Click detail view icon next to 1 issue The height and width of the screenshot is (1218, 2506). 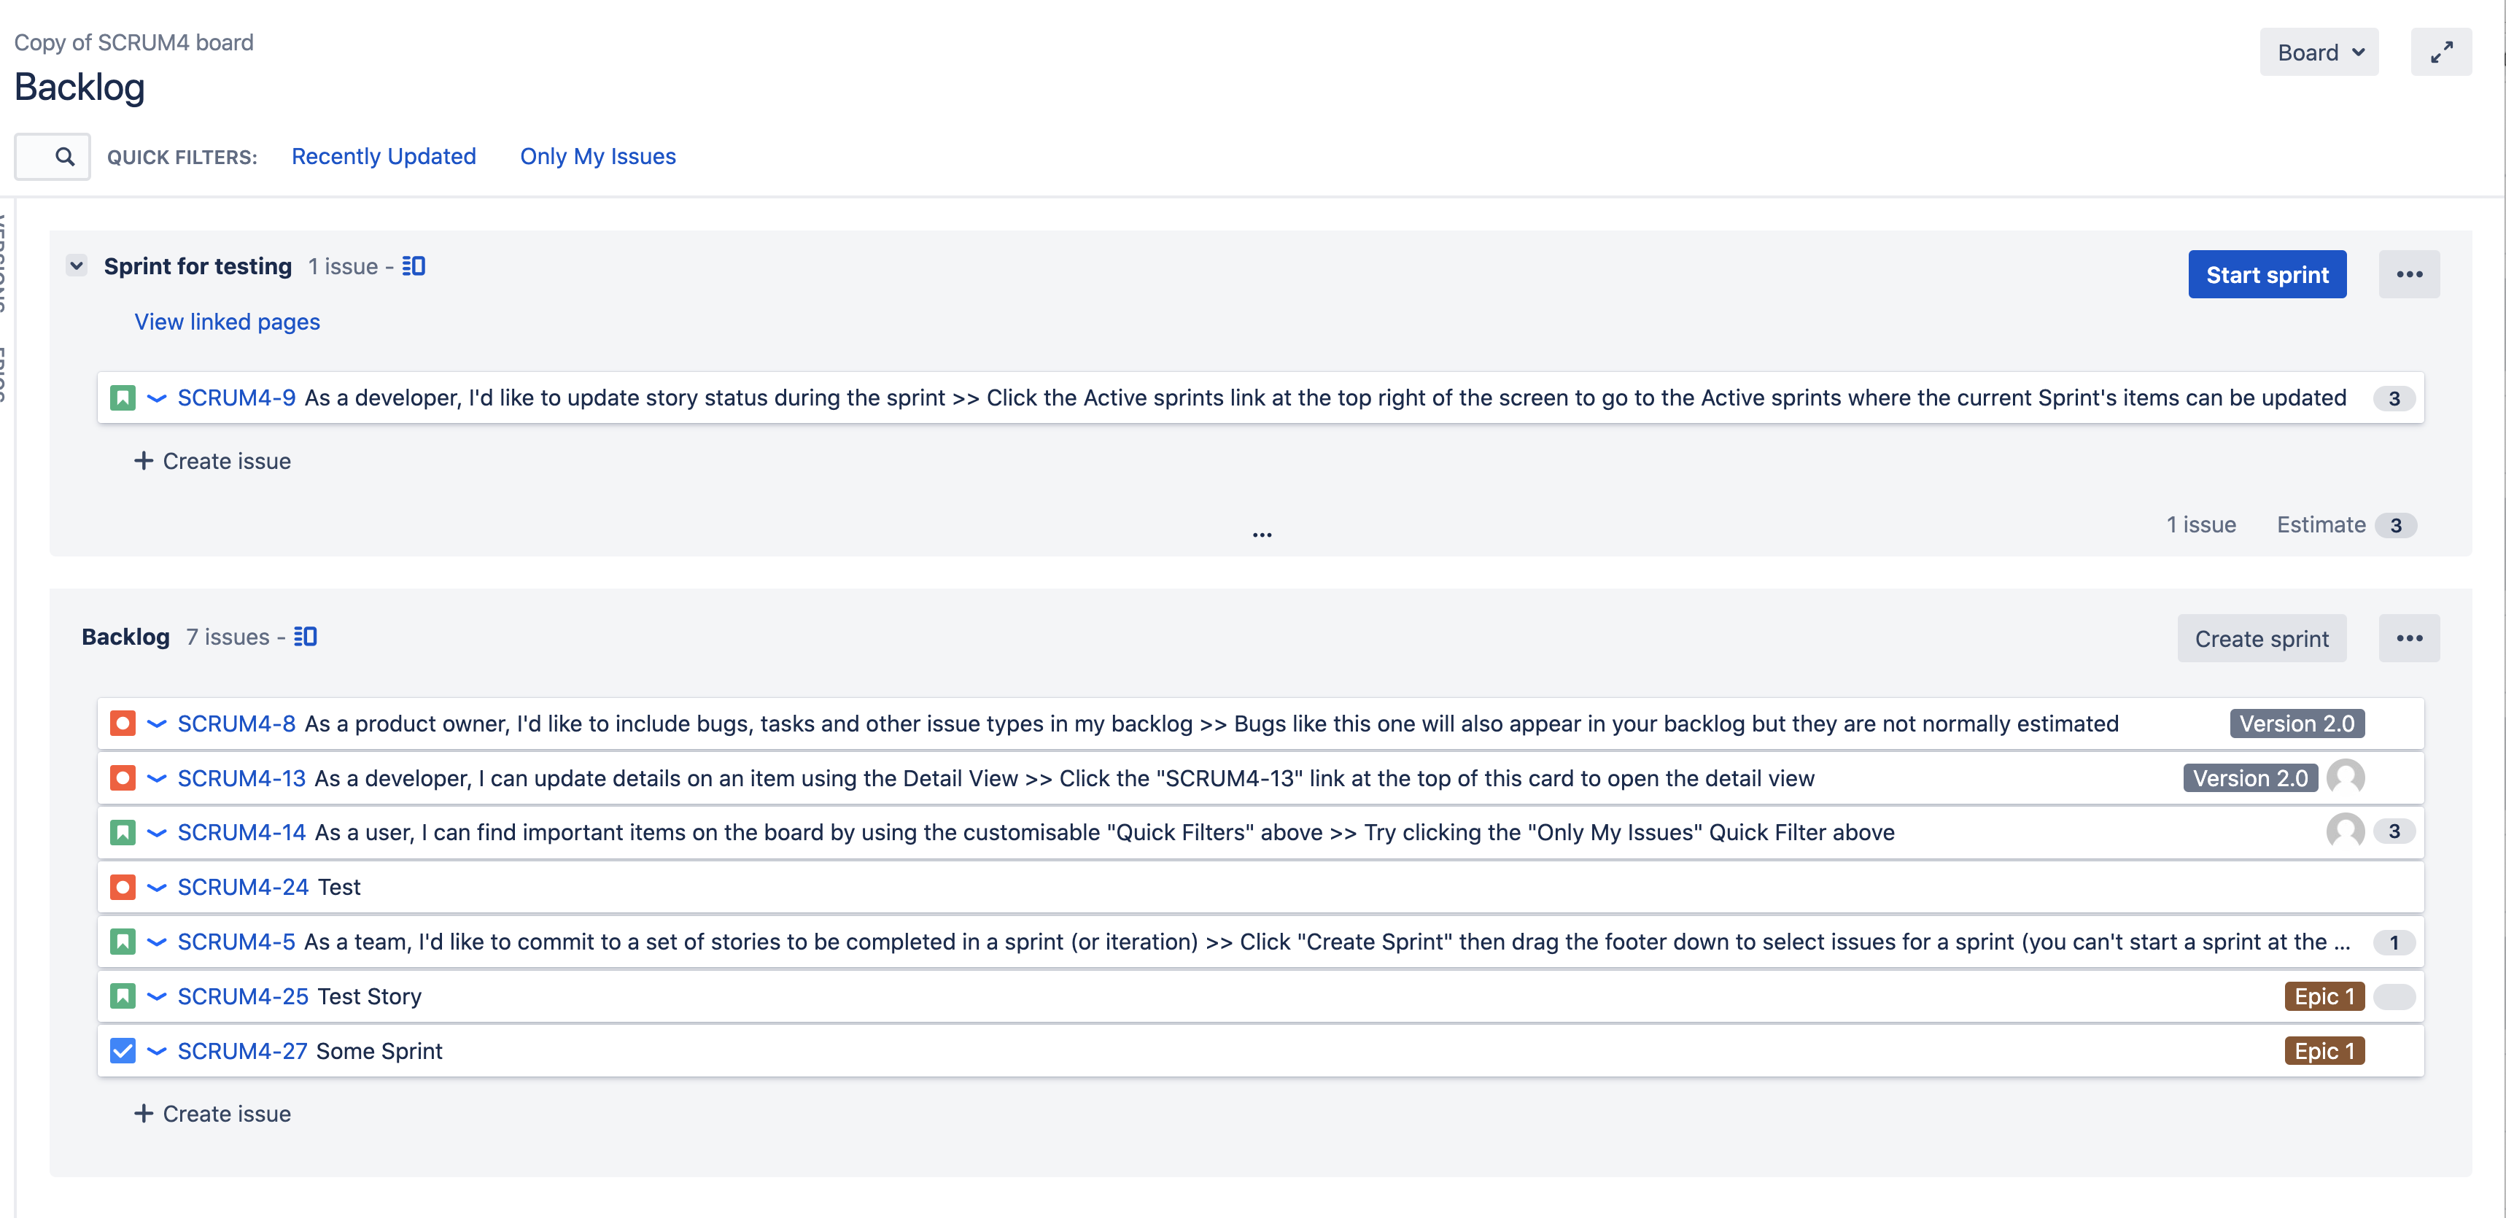[x=414, y=266]
